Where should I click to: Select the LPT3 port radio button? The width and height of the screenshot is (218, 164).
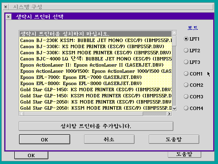(192, 62)
